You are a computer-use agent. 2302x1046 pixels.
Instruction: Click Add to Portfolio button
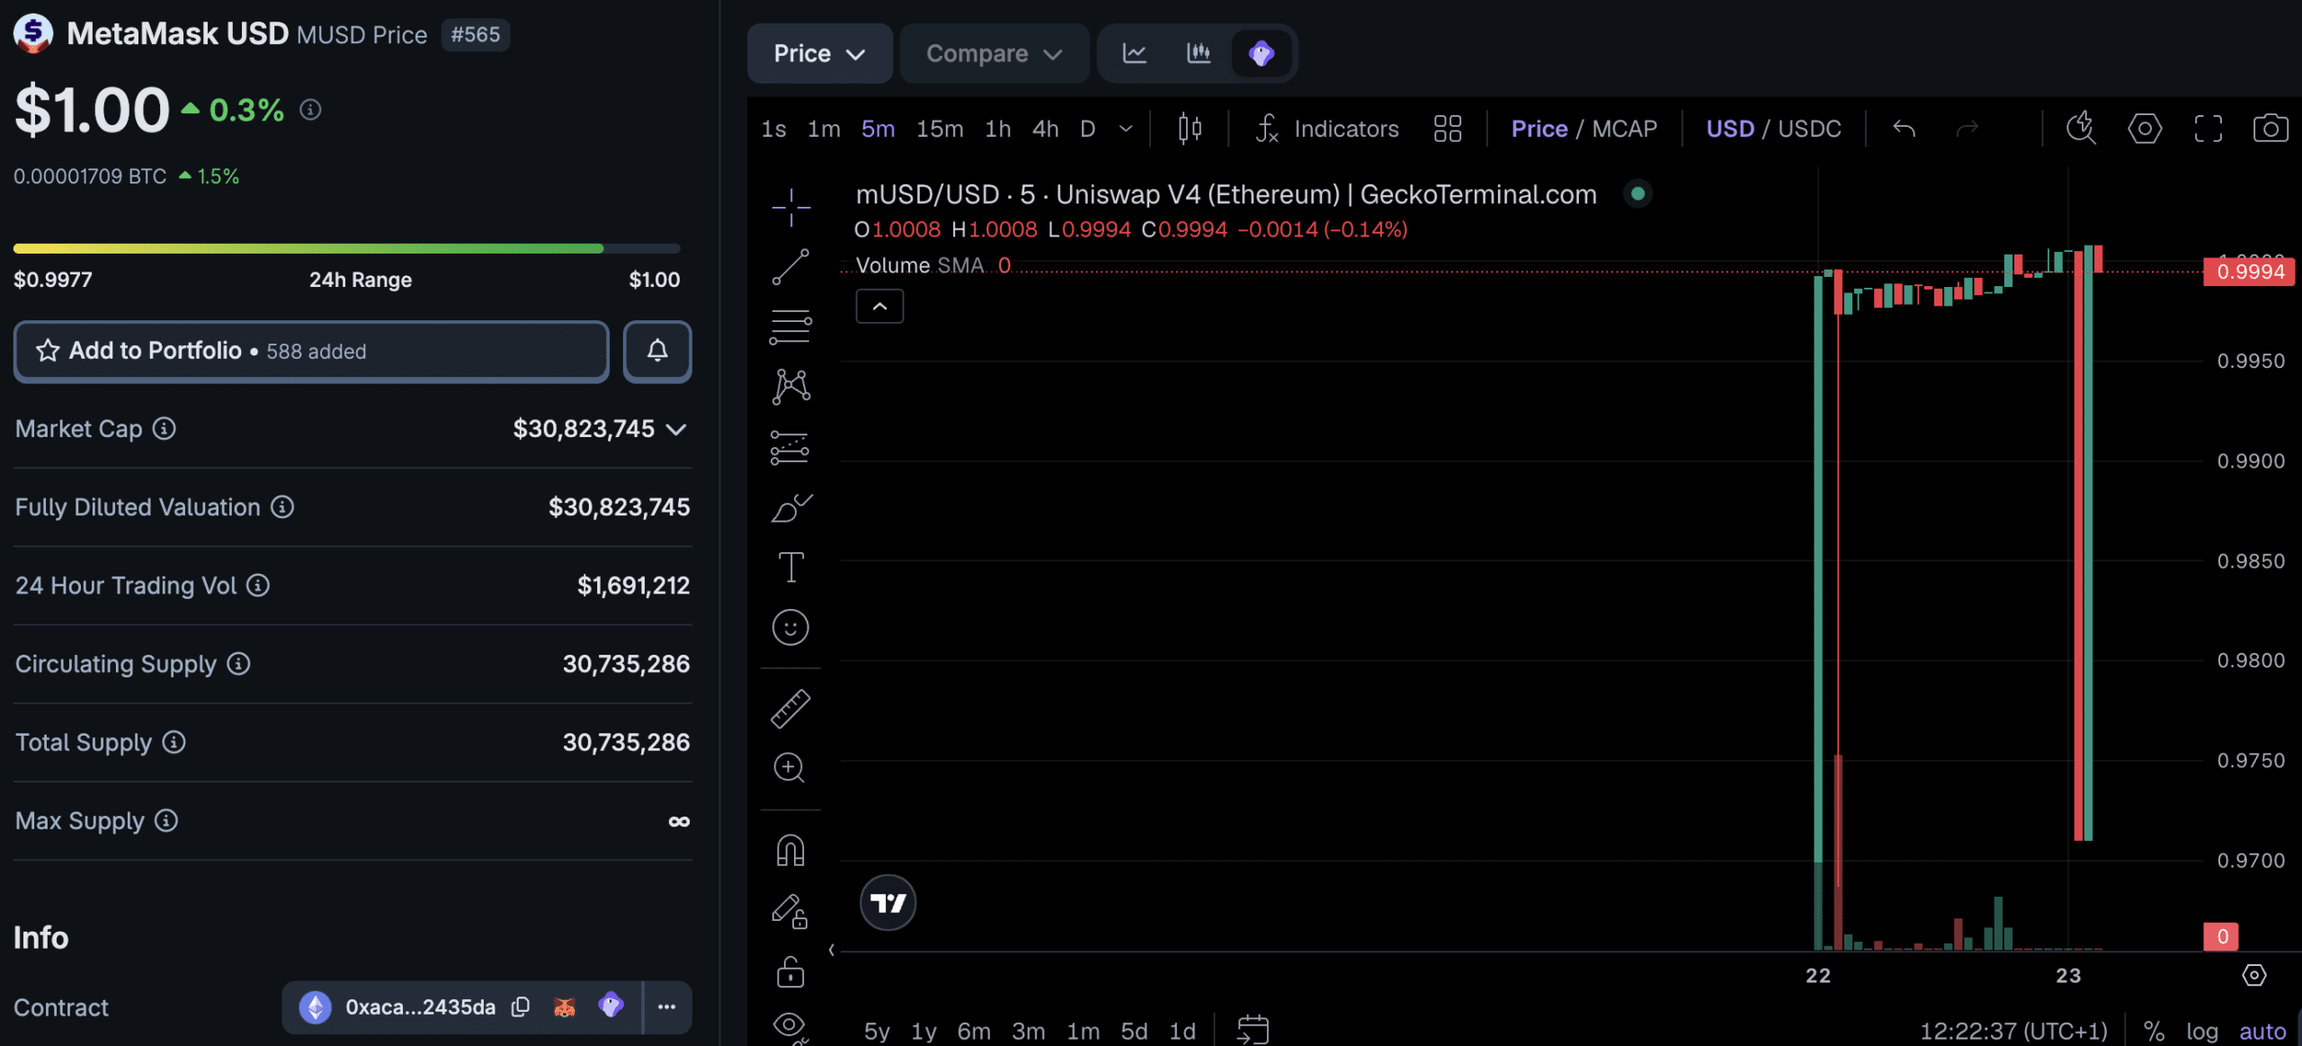pos(311,351)
